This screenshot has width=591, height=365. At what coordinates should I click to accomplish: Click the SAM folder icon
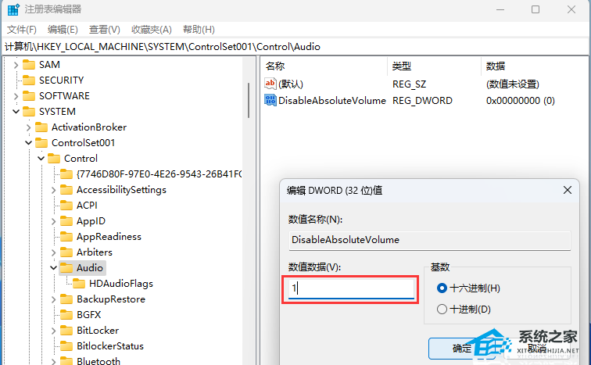click(x=29, y=65)
